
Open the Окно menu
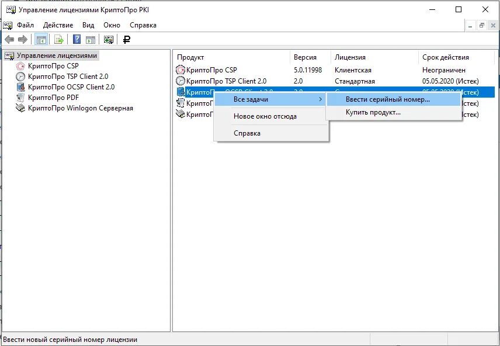click(112, 25)
